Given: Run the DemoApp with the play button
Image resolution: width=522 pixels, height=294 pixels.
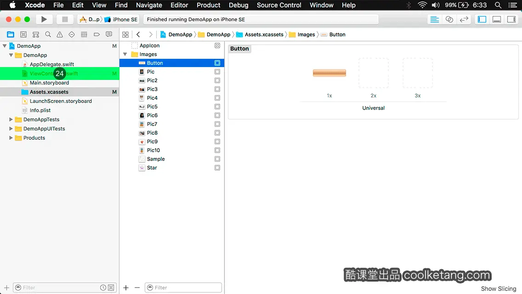Looking at the screenshot, I should coord(44,19).
